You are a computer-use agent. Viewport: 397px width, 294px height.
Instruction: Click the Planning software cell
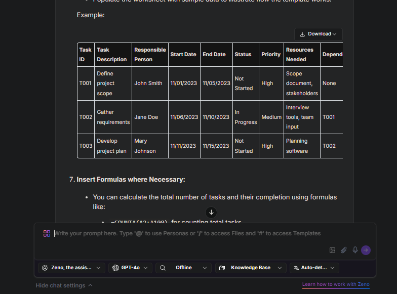point(302,146)
